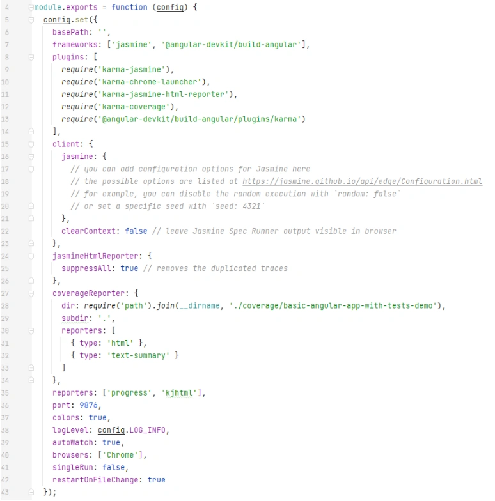Click the 'colors' property name
The width and height of the screenshot is (495, 501).
[66, 418]
